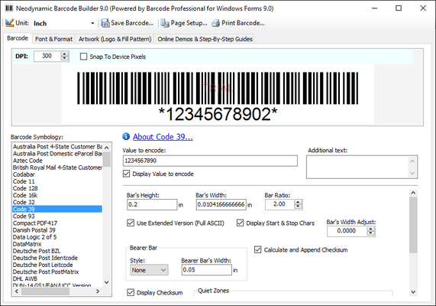Toggle Use Extended Version (Full ASCII)
436x306 pixels.
(131, 223)
